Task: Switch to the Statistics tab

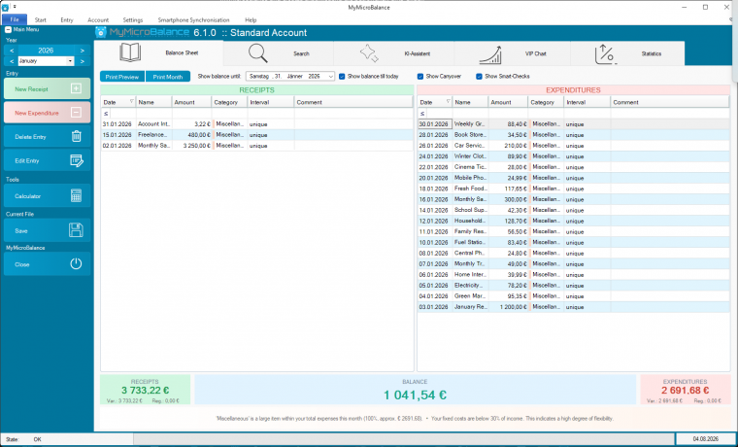Action: [627, 53]
